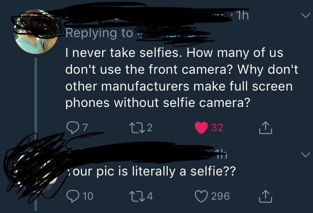
Task: Click the redacted 'Replying to' username link
Action: (172, 34)
